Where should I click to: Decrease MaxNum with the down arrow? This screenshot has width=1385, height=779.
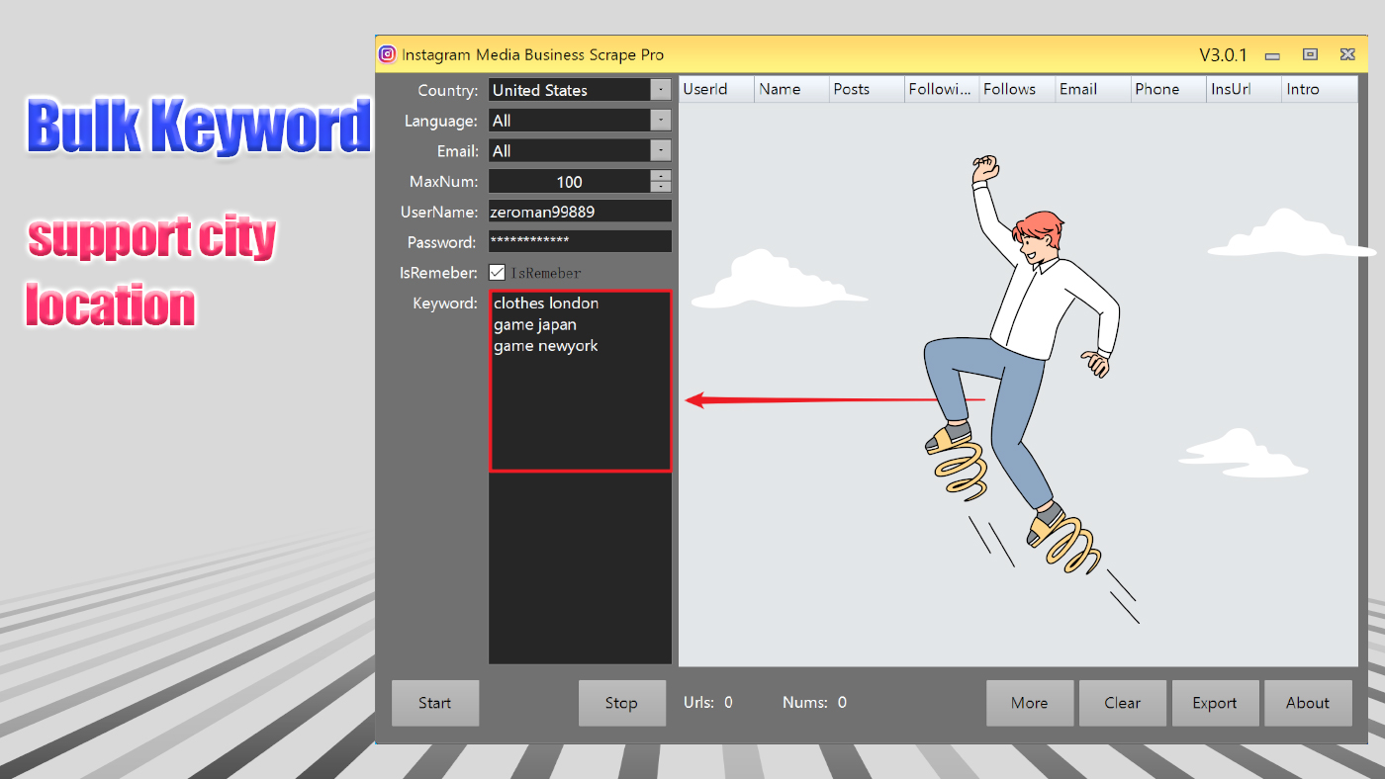[x=661, y=187]
